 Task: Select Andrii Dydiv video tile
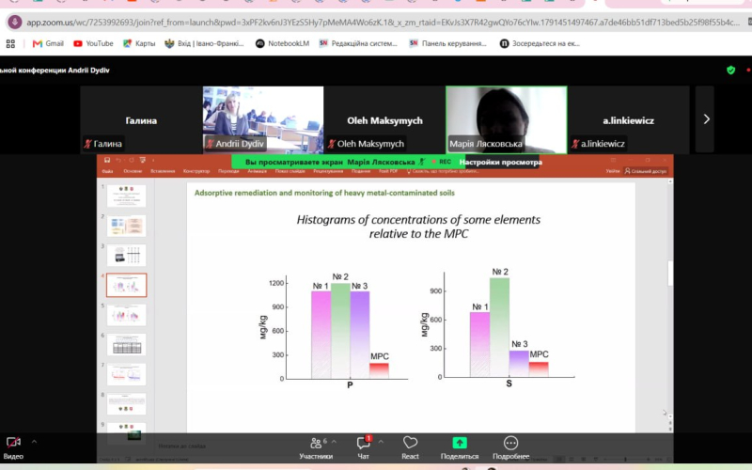pos(263,120)
